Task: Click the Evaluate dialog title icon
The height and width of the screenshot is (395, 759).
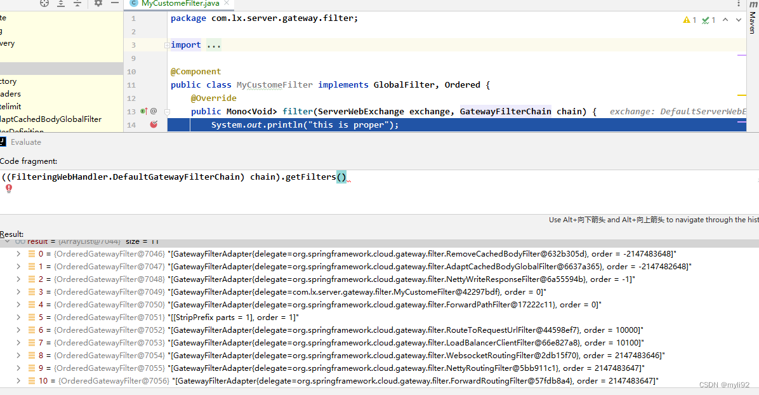Action: (x=3, y=142)
